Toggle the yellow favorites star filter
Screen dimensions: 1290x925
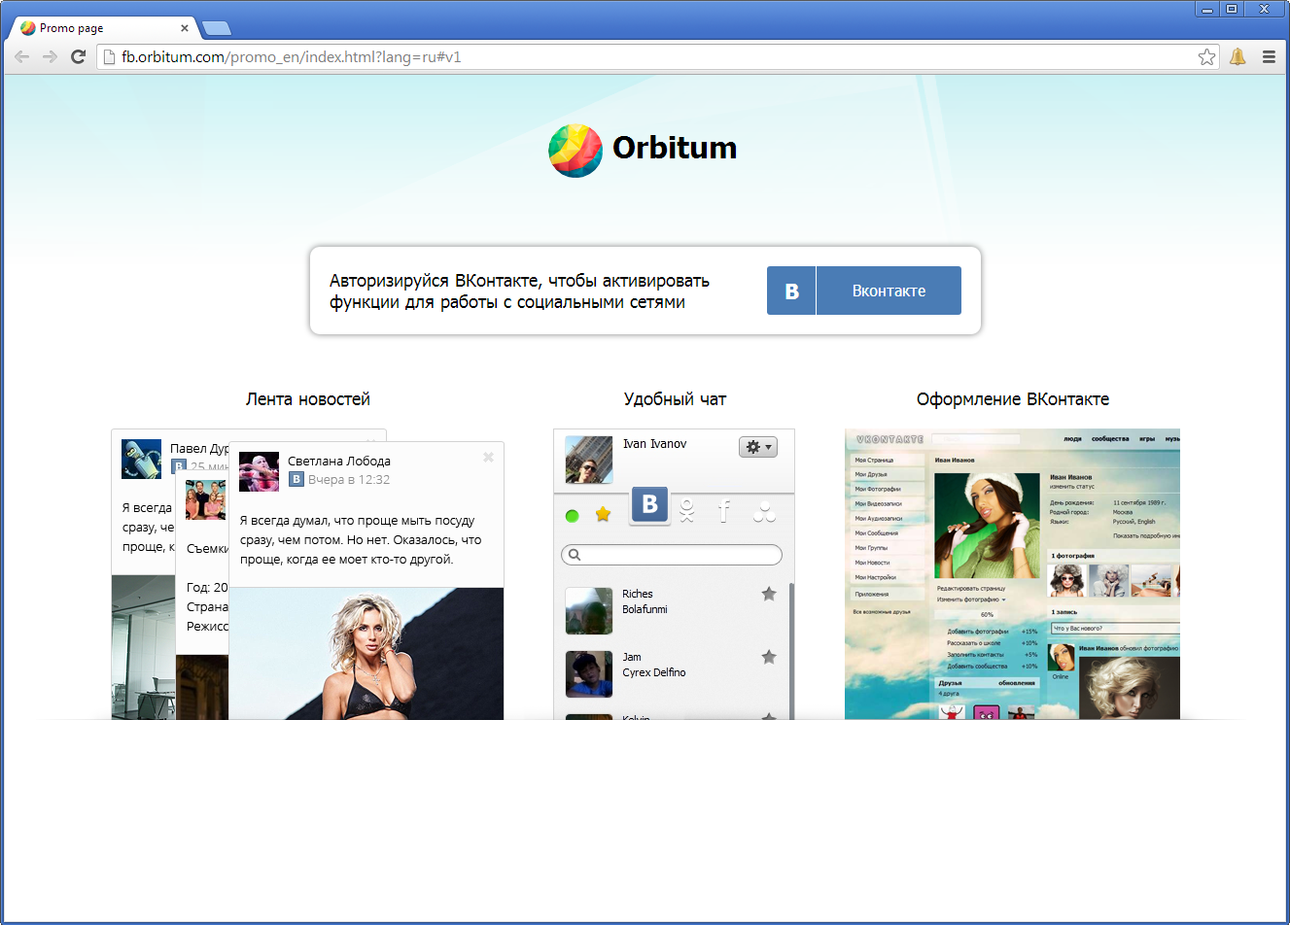tap(603, 514)
